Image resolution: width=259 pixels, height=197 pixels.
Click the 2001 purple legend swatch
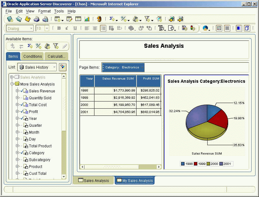point(221,164)
